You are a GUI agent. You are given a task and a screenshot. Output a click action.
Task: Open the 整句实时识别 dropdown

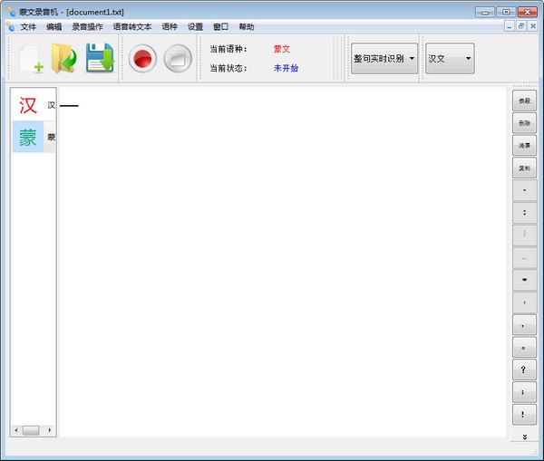(x=384, y=59)
